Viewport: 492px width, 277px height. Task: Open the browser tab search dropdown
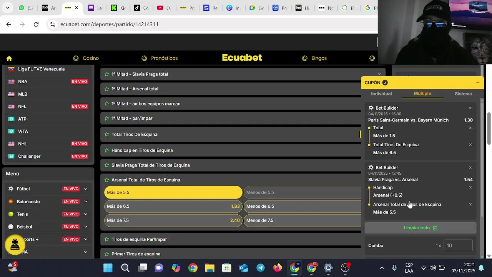coord(7,8)
